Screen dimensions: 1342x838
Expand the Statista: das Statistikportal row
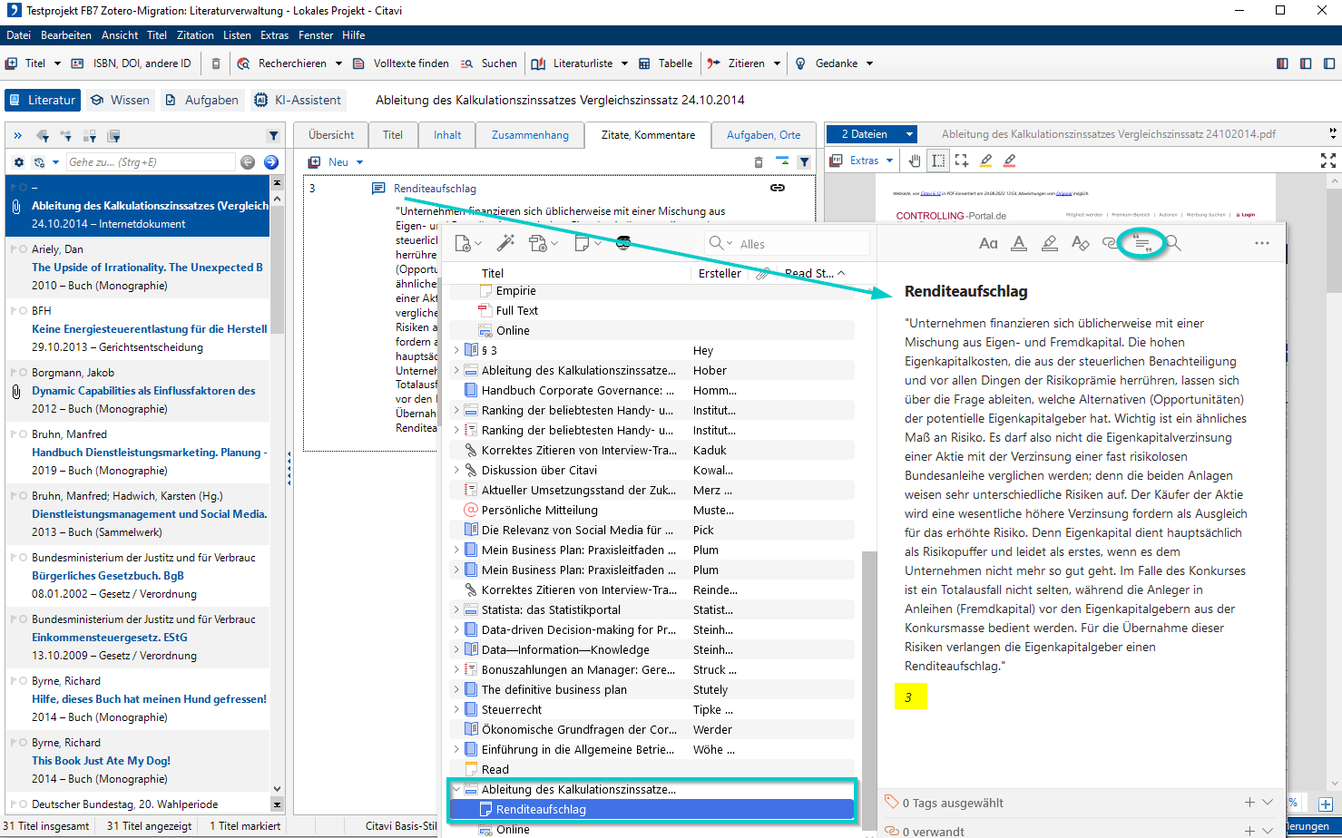(456, 609)
